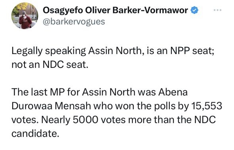The image size is (234, 150).
Task: Click the word 'Barker-Vormawor' in display name
Action: pos(150,10)
